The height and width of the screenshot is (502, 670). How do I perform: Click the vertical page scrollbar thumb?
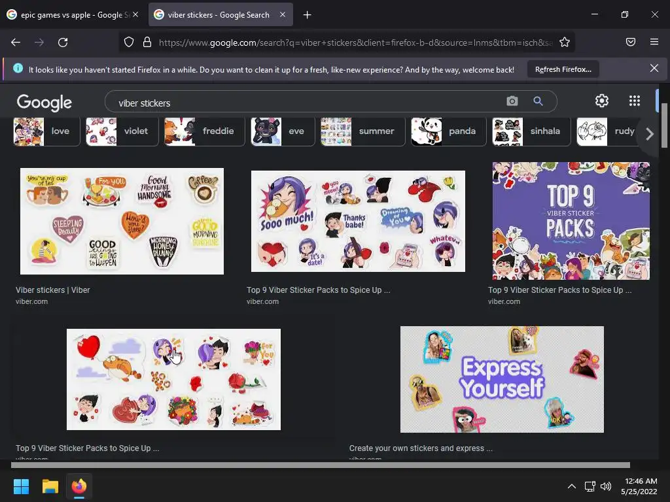664,125
